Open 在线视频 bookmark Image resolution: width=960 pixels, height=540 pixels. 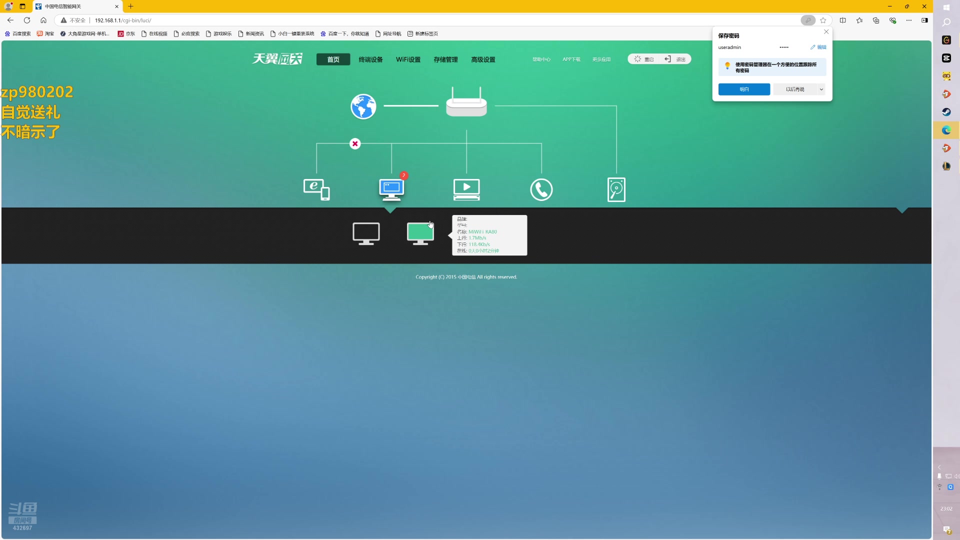pos(154,34)
